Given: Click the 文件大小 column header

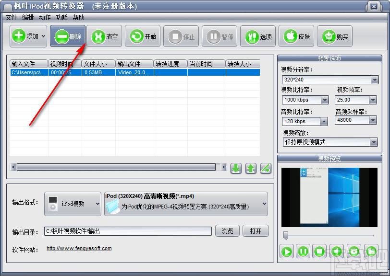Looking at the screenshot, I should [98, 64].
